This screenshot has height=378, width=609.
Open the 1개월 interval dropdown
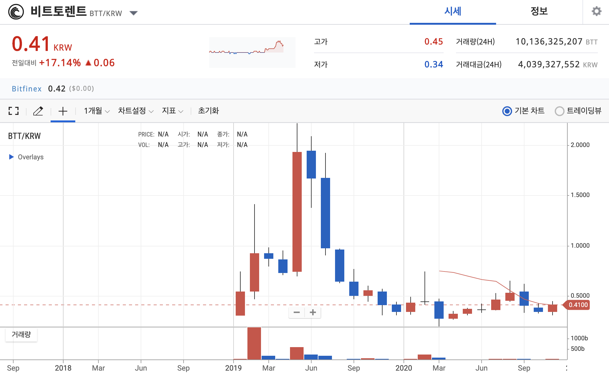[x=97, y=111]
